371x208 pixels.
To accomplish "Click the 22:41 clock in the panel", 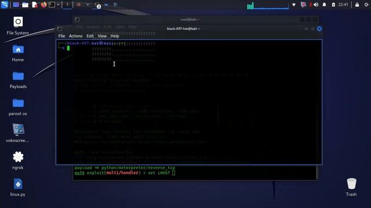I will tap(343, 5).
